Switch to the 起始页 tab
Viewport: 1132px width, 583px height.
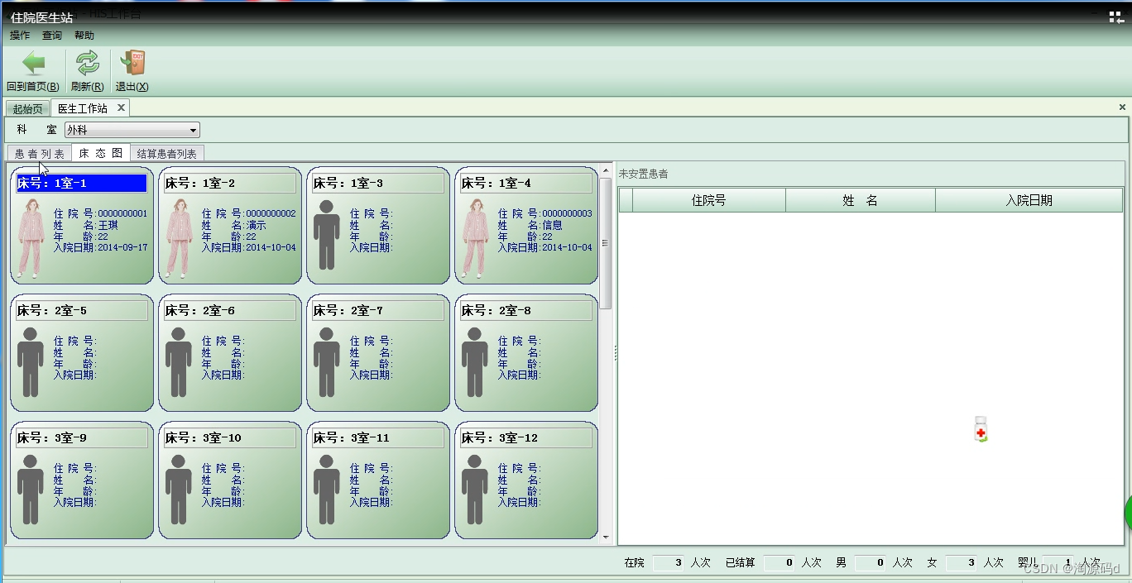27,108
